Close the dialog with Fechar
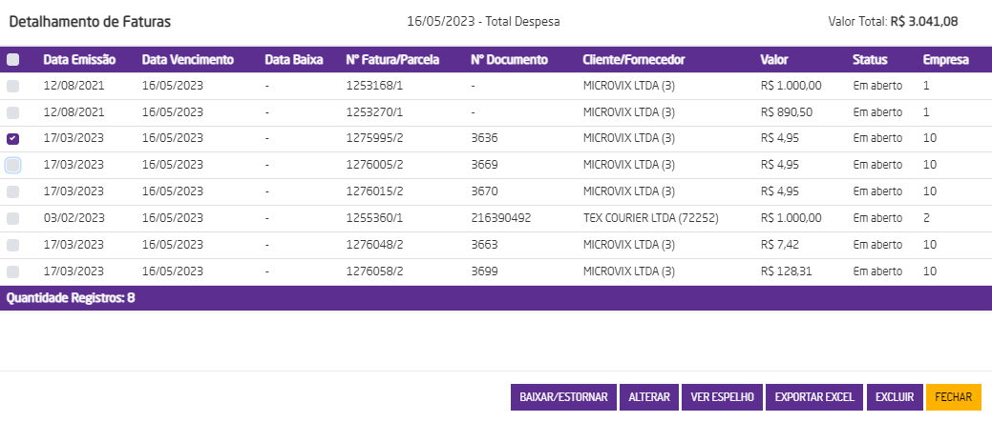 tap(953, 397)
